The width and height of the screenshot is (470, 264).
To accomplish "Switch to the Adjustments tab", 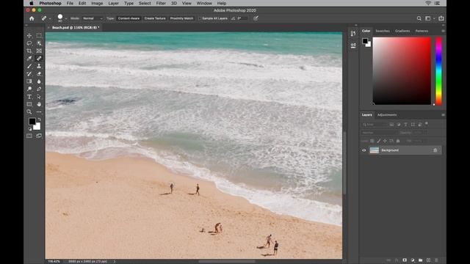I will click(x=387, y=114).
